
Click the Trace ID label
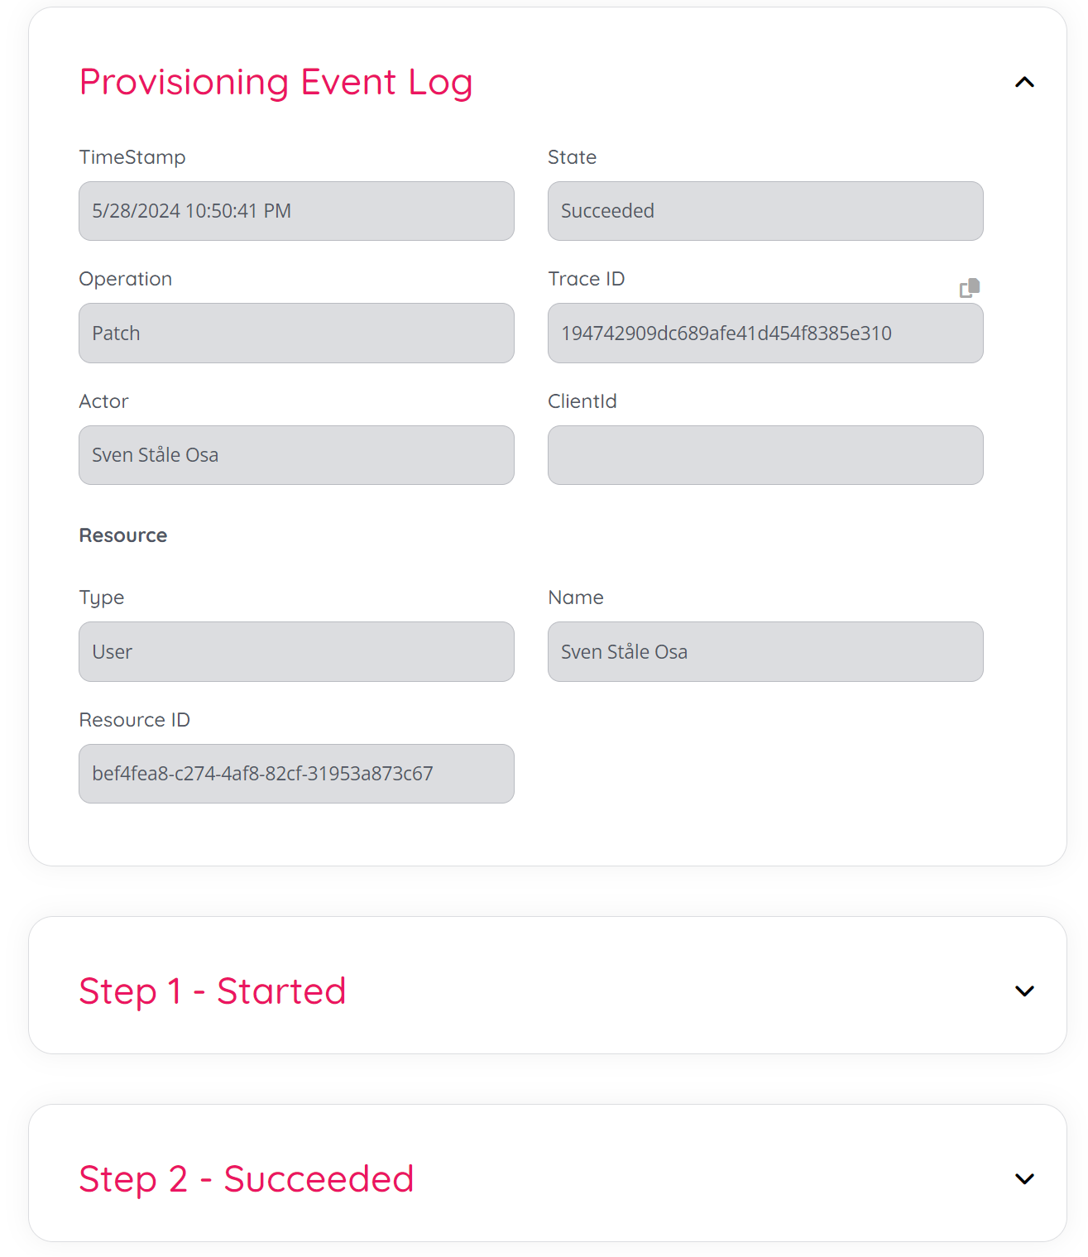pyautogui.click(x=586, y=279)
